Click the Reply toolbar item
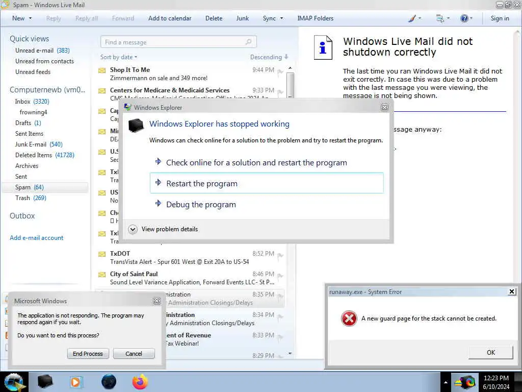Image resolution: width=522 pixels, height=392 pixels. [54, 18]
